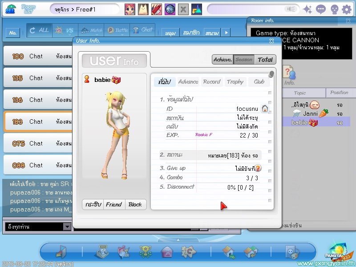
Task: Click the right arrow next to สนาม
Action: point(226,32)
